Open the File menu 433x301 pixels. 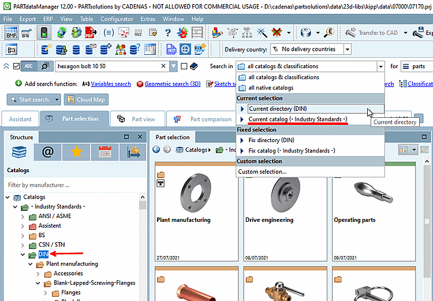tap(8, 19)
